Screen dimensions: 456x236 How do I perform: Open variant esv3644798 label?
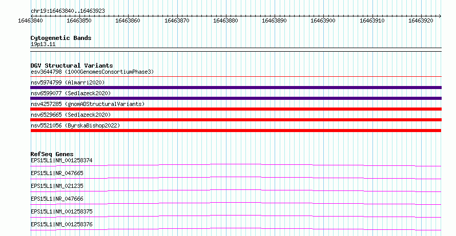pyautogui.click(x=92, y=72)
